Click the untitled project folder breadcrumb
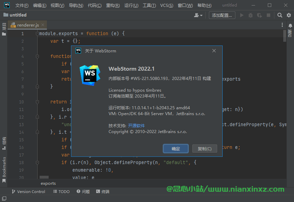Viewport: 294px width, 202px height. tap(15, 15)
